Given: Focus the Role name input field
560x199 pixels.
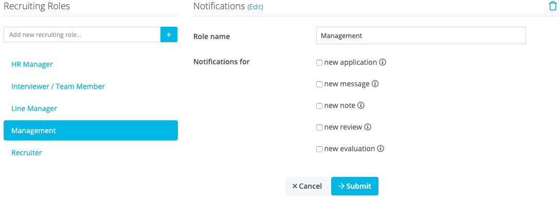Looking at the screenshot, I should pyautogui.click(x=421, y=35).
